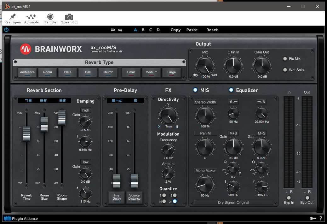
Task: Click the Keep open pin icon
Action: [x=13, y=17]
